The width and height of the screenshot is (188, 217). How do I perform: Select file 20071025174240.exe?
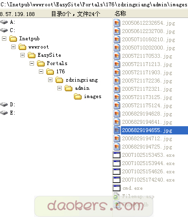click(148, 180)
